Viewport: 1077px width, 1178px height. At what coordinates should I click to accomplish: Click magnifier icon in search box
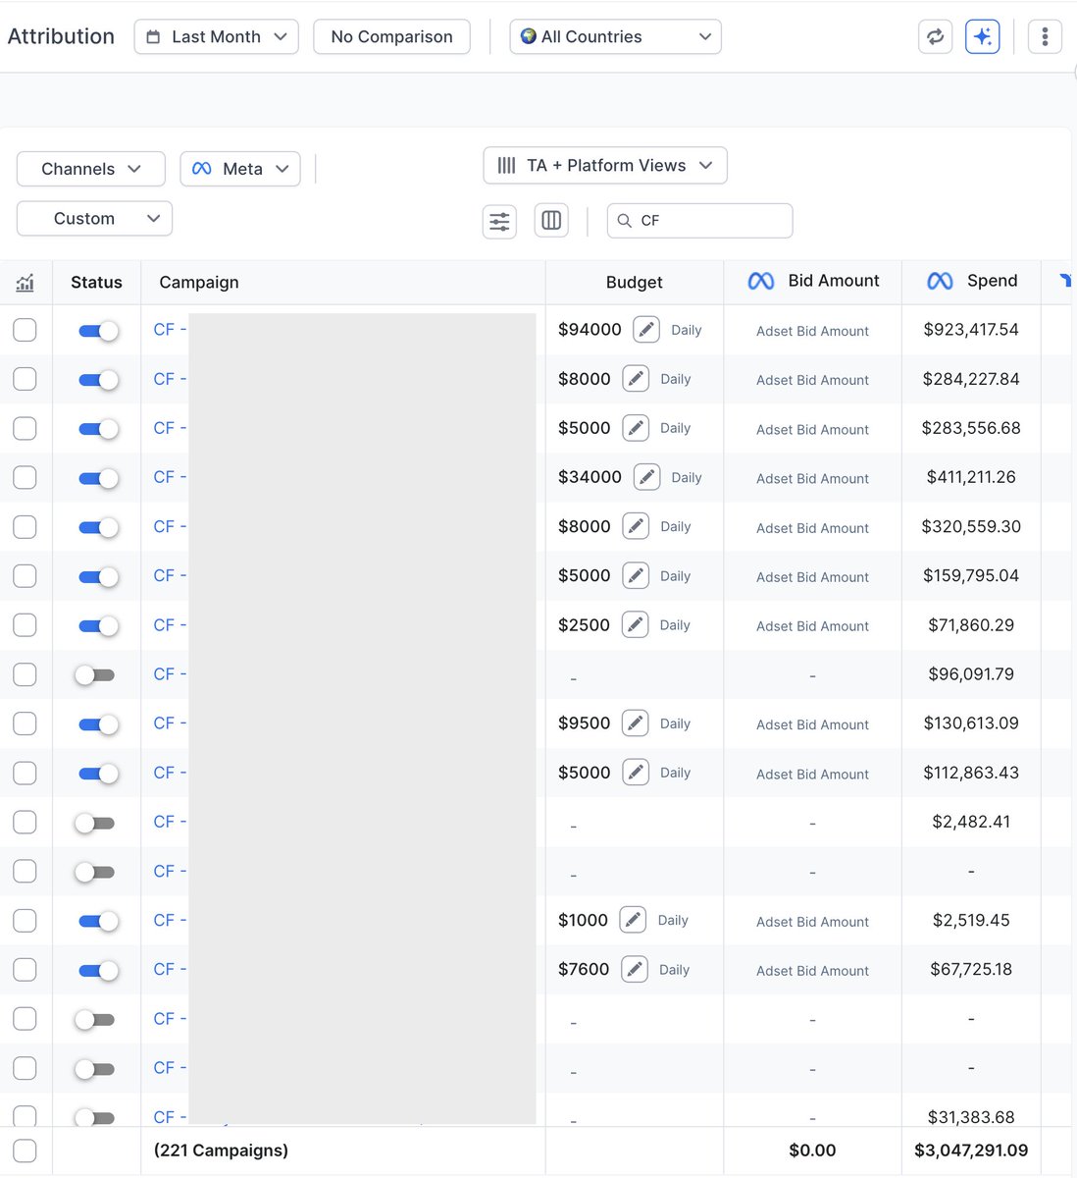pos(624,221)
